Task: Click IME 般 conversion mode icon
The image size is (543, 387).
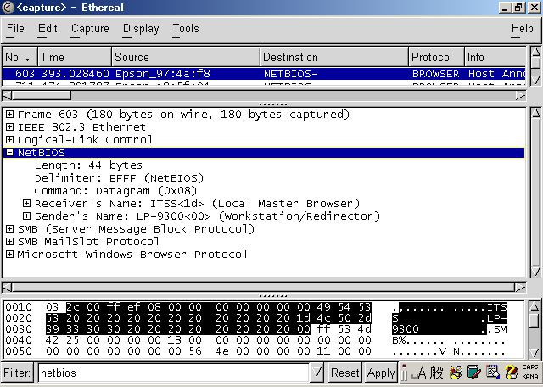Action: [x=436, y=373]
